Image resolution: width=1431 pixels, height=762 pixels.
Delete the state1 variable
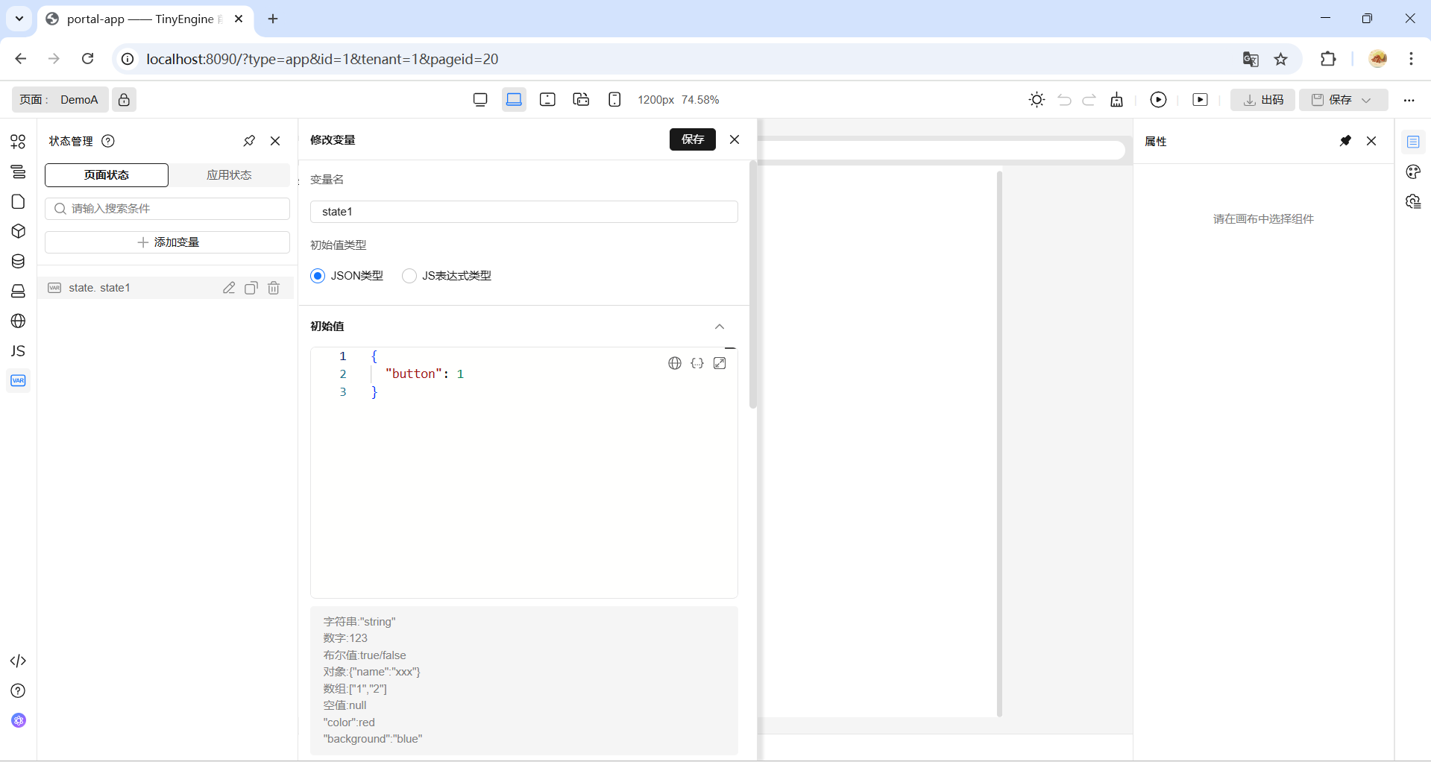coord(274,288)
